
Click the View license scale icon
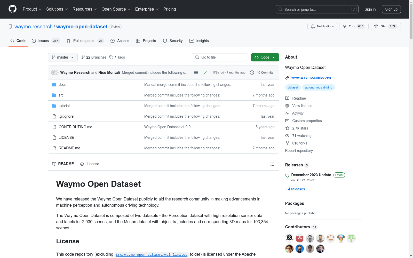coord(287,106)
